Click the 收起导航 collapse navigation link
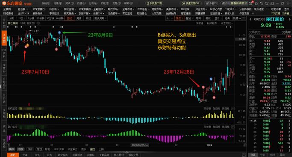The image size is (292, 157). [x=276, y=9]
